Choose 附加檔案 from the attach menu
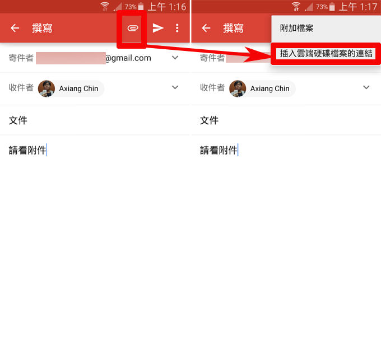This screenshot has height=337, width=381. pos(326,29)
